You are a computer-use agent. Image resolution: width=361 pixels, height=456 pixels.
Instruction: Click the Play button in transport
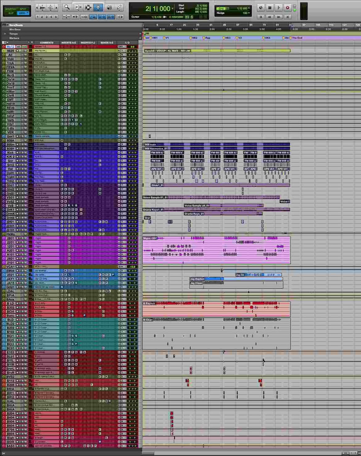278,8
